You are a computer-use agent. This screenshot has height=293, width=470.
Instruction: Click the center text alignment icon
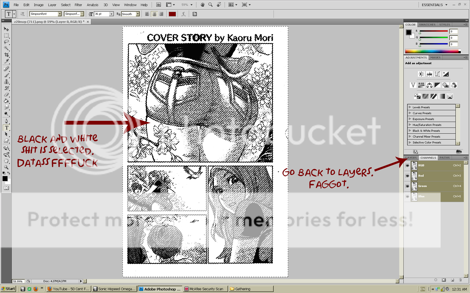(154, 14)
